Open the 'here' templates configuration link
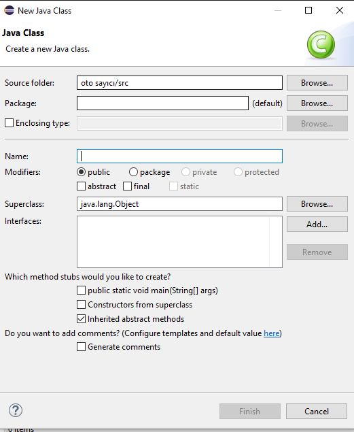This screenshot has width=354, height=432. [272, 333]
